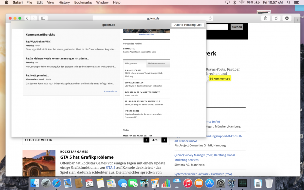This screenshot has width=304, height=190.
Task: Open the Edit menu
Action: click(39, 2)
